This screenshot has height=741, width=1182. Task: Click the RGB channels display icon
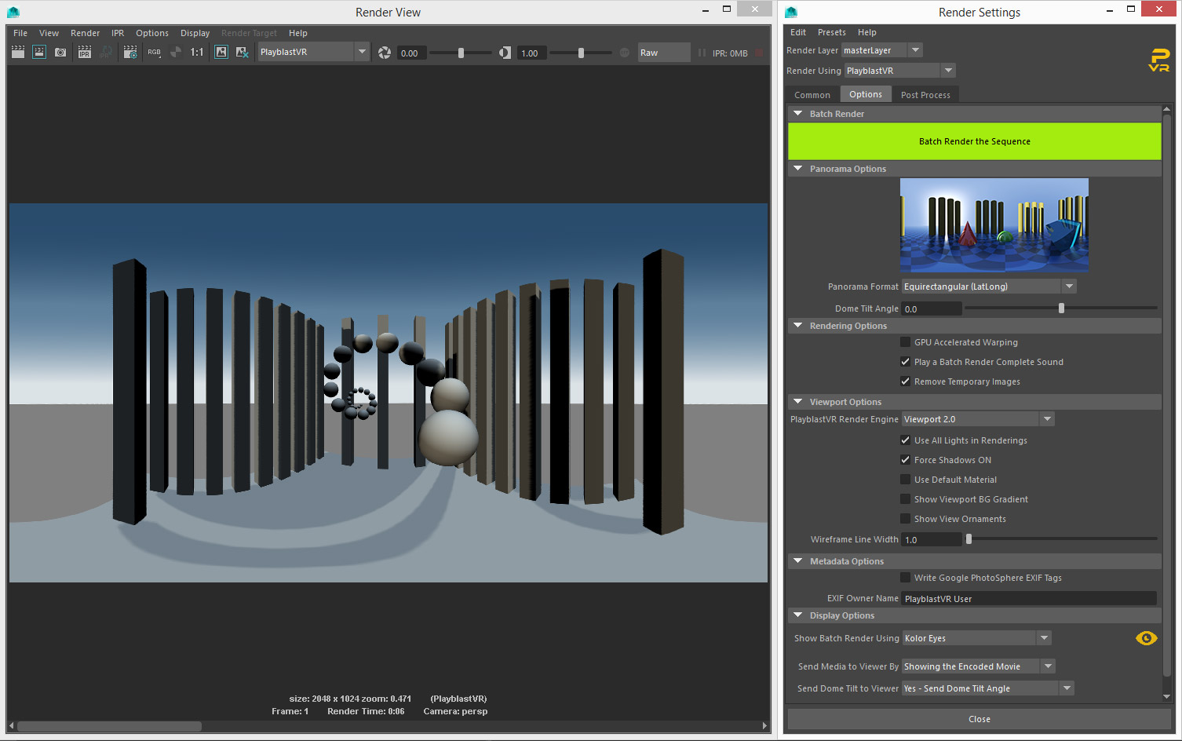click(x=154, y=52)
